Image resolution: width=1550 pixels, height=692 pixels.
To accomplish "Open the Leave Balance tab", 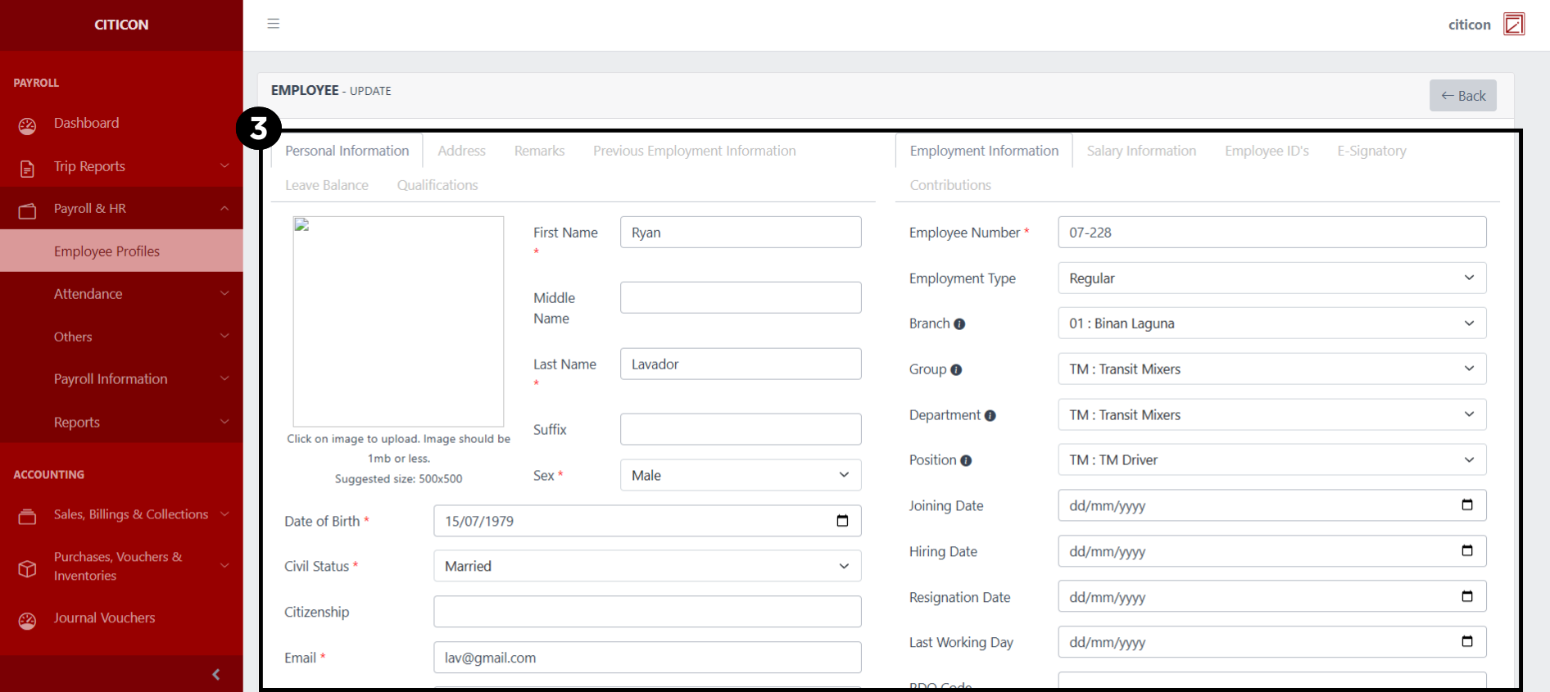I will [x=326, y=185].
